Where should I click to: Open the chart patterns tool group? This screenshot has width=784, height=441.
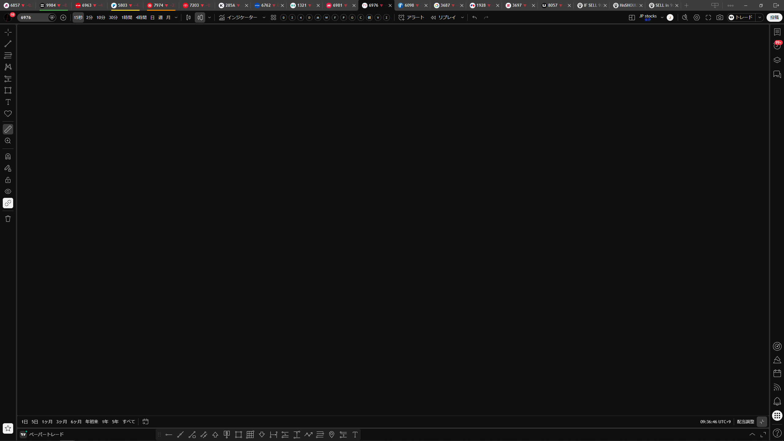pyautogui.click(x=8, y=67)
